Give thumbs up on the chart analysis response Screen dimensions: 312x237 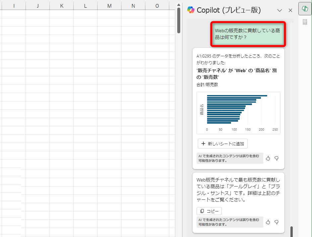coord(268,158)
